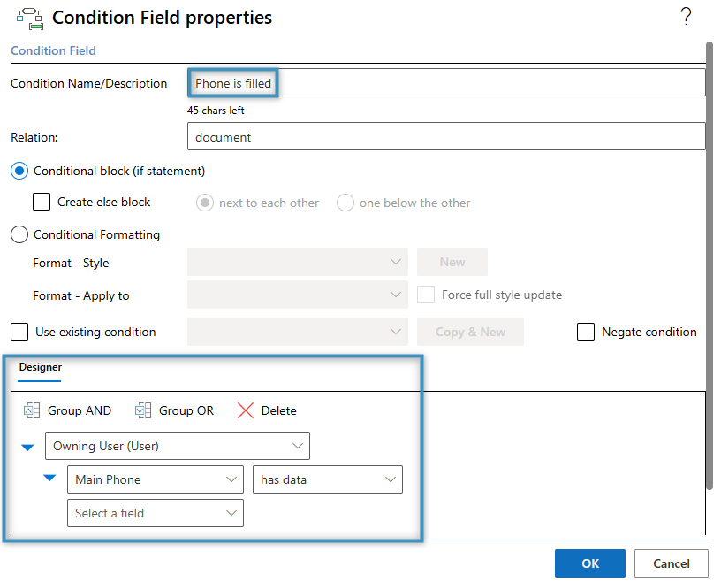Switch to the Designer tab

[40, 367]
